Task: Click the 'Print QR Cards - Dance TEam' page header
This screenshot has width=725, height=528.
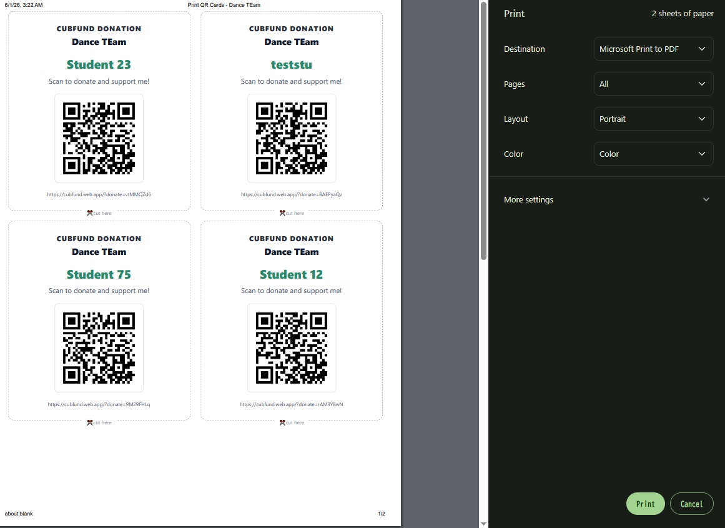Action: (x=224, y=5)
